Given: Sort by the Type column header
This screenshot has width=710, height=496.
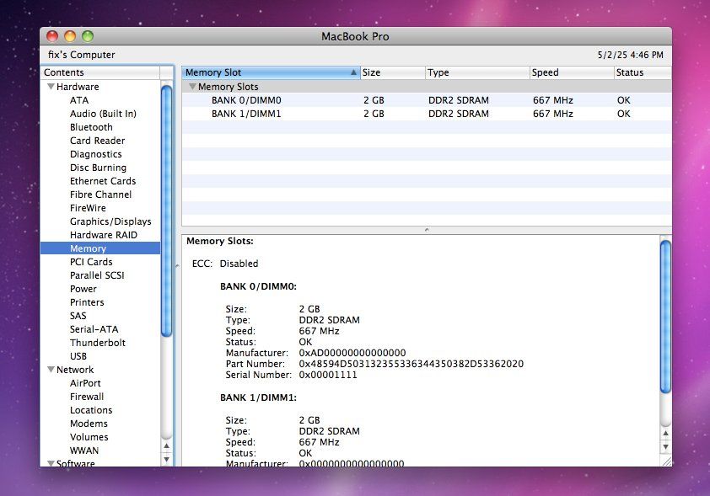Looking at the screenshot, I should click(477, 72).
